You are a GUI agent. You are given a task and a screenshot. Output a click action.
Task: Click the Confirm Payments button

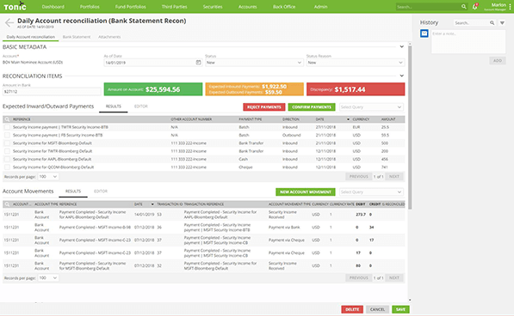tap(312, 107)
